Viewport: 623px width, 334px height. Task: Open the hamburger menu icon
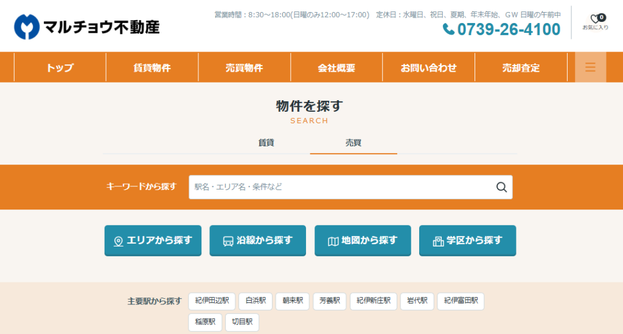pyautogui.click(x=590, y=67)
